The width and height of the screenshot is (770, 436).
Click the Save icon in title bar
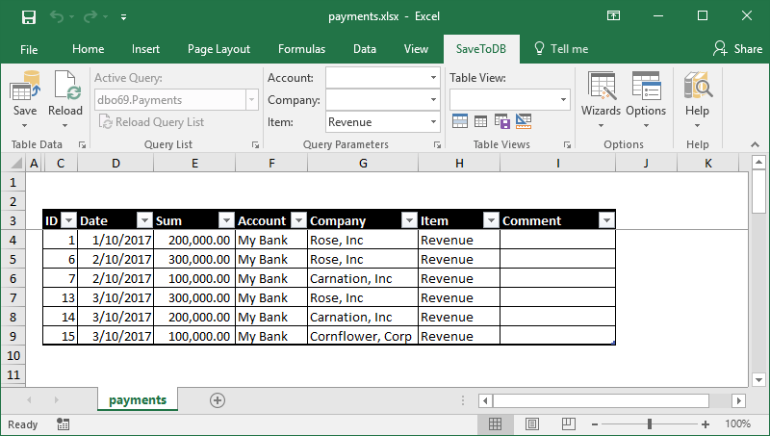[x=29, y=17]
